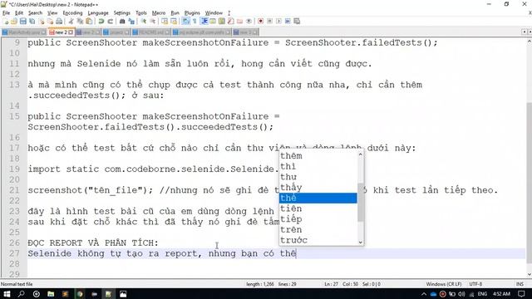Click autocomplete list's scroll-up arrow
Image resolution: width=532 pixels, height=299 pixels.
click(x=360, y=154)
